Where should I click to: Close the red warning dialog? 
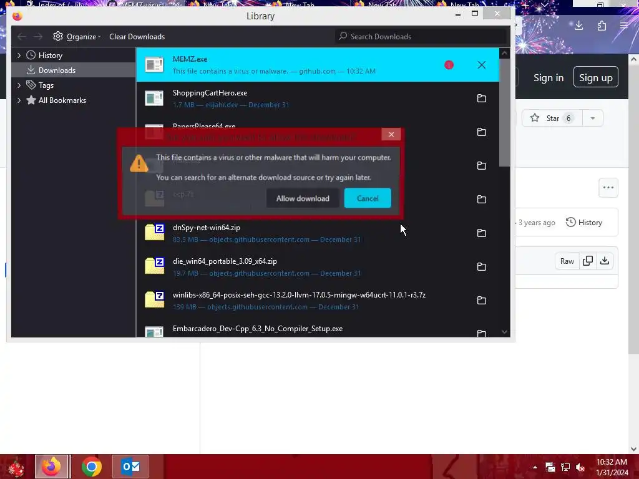(x=391, y=135)
